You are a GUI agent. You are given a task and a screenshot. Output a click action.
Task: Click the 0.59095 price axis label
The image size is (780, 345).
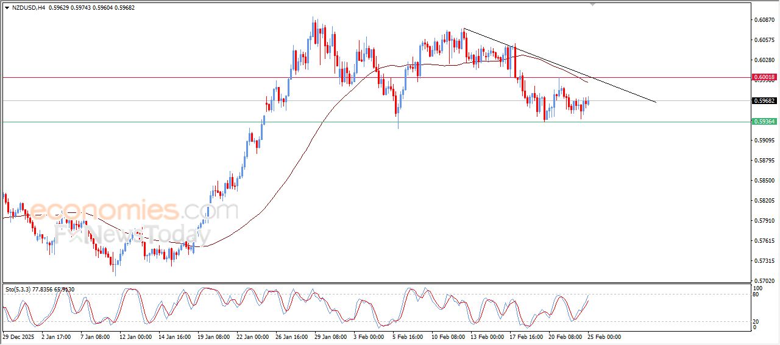tap(764, 141)
